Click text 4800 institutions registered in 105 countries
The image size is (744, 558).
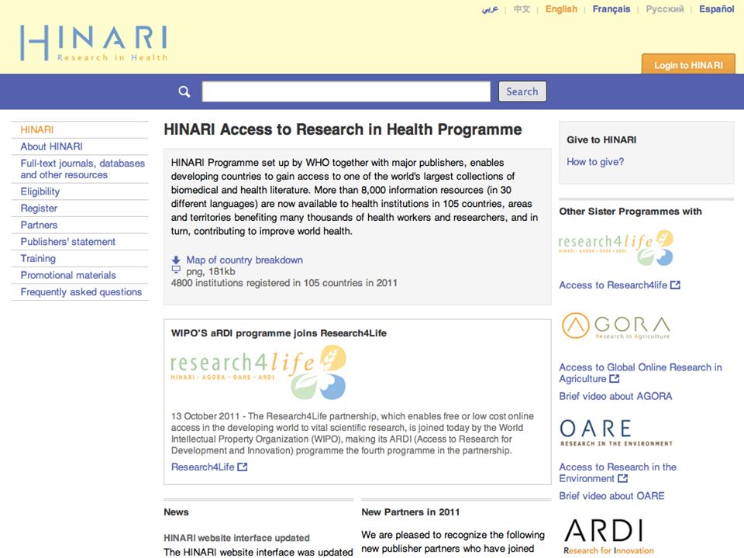(x=284, y=283)
